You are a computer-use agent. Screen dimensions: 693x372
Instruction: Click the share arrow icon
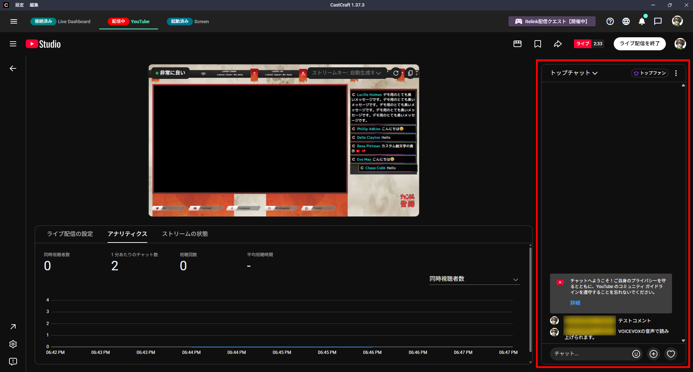(x=558, y=44)
